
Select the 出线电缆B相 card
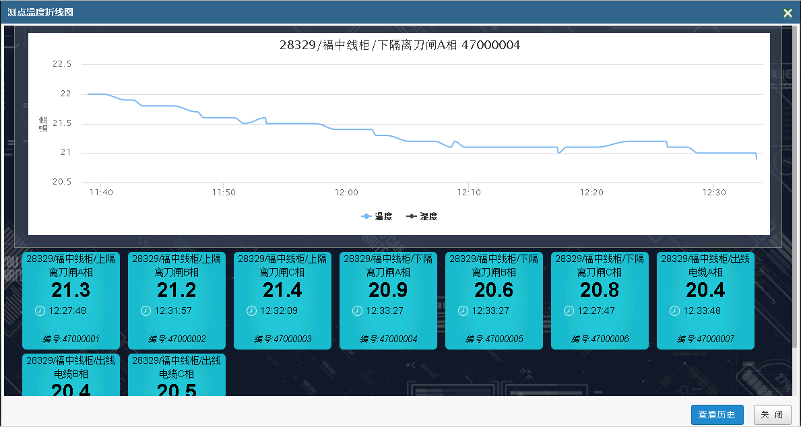[x=71, y=375]
